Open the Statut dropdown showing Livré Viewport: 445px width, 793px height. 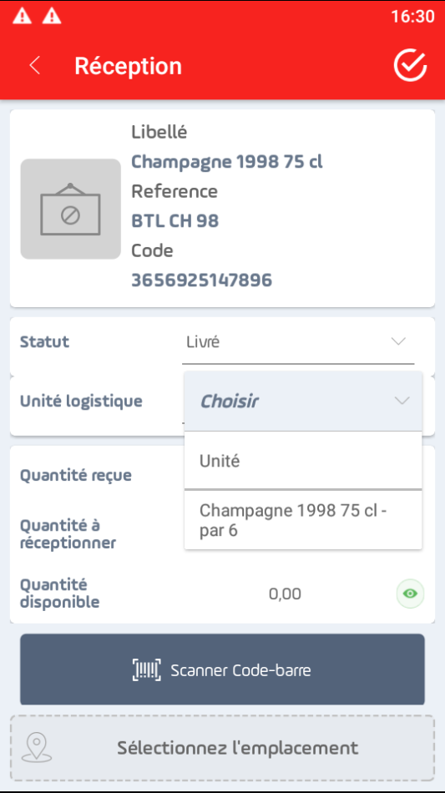pyautogui.click(x=298, y=342)
